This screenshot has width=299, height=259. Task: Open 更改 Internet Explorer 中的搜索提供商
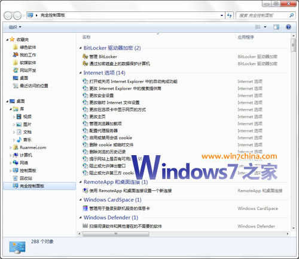click(125, 88)
